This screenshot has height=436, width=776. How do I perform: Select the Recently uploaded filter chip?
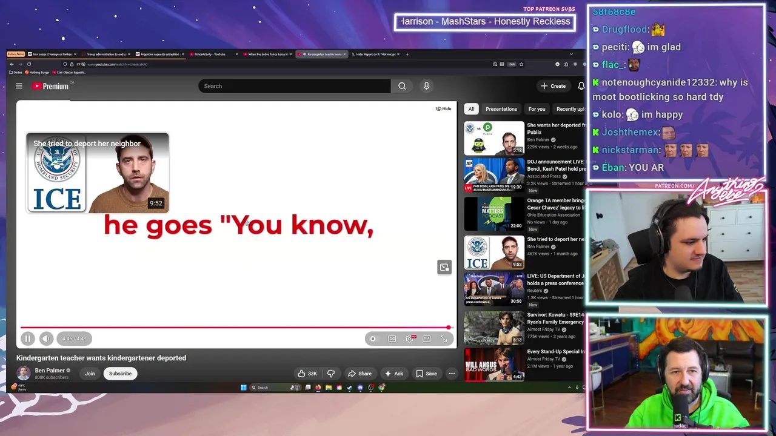point(569,109)
